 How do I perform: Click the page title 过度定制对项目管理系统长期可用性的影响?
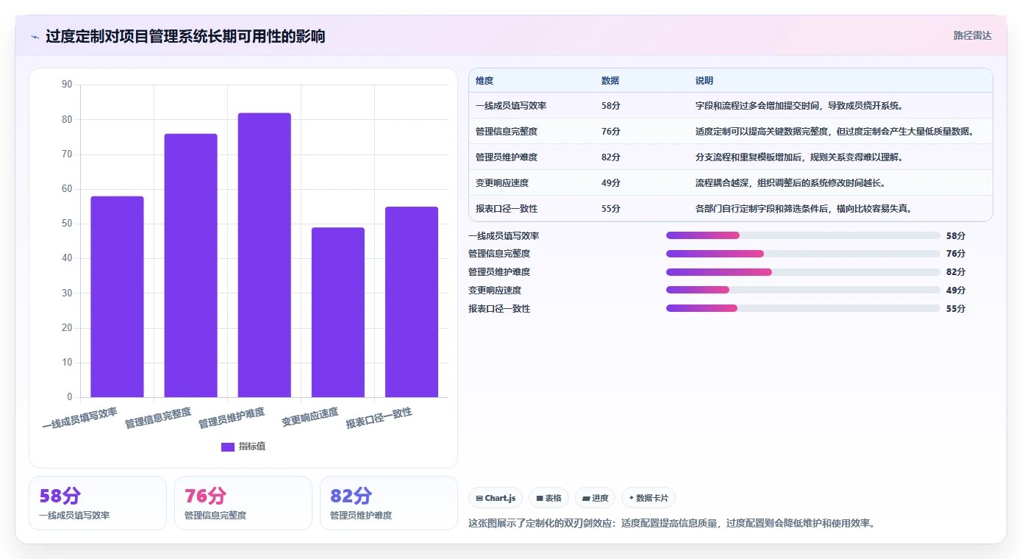(x=185, y=36)
